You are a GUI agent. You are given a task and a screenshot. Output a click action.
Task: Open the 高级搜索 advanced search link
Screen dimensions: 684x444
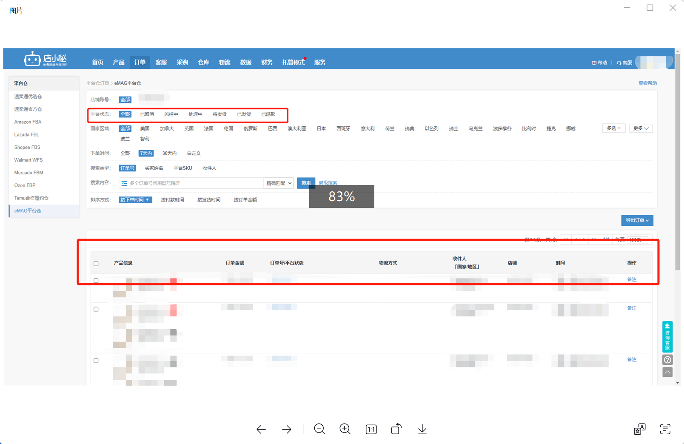pyautogui.click(x=328, y=183)
